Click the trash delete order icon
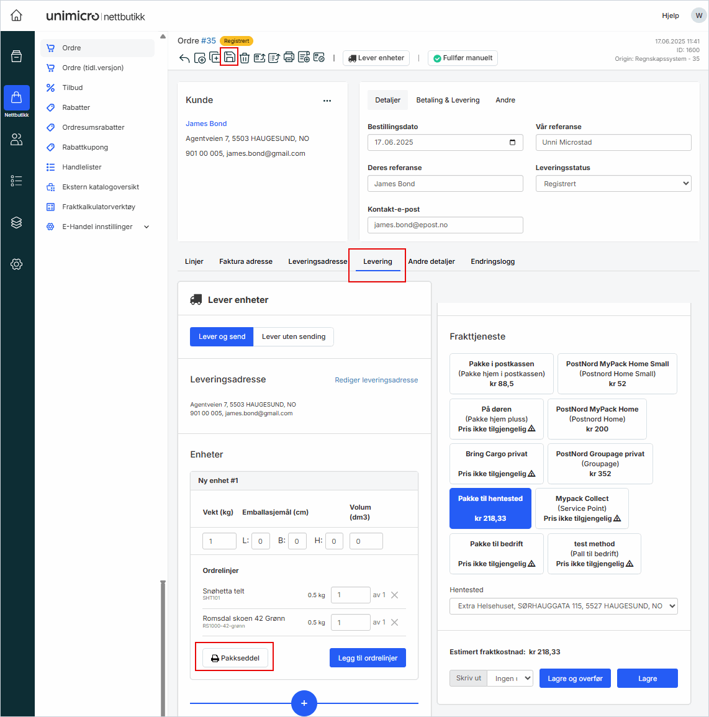The image size is (709, 717). [x=245, y=58]
